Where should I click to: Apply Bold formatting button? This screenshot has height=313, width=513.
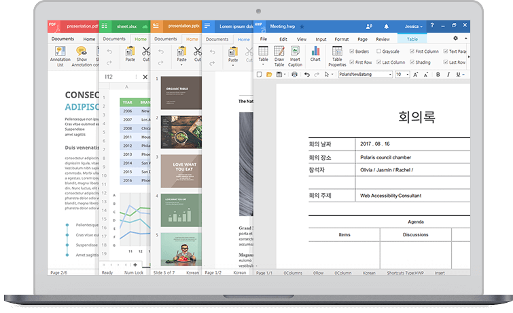click(x=438, y=75)
